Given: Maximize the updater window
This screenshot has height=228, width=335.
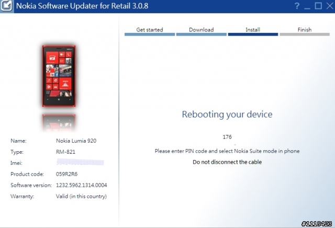Looking at the screenshot, I should (x=318, y=6).
